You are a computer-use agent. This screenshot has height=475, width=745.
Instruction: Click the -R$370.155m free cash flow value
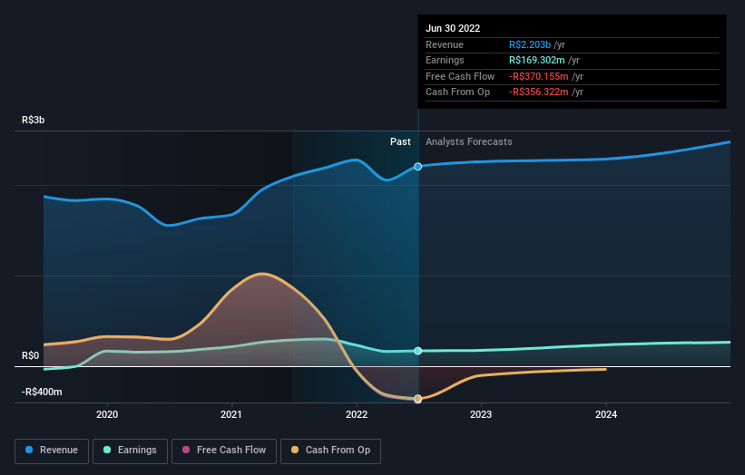[x=539, y=76]
